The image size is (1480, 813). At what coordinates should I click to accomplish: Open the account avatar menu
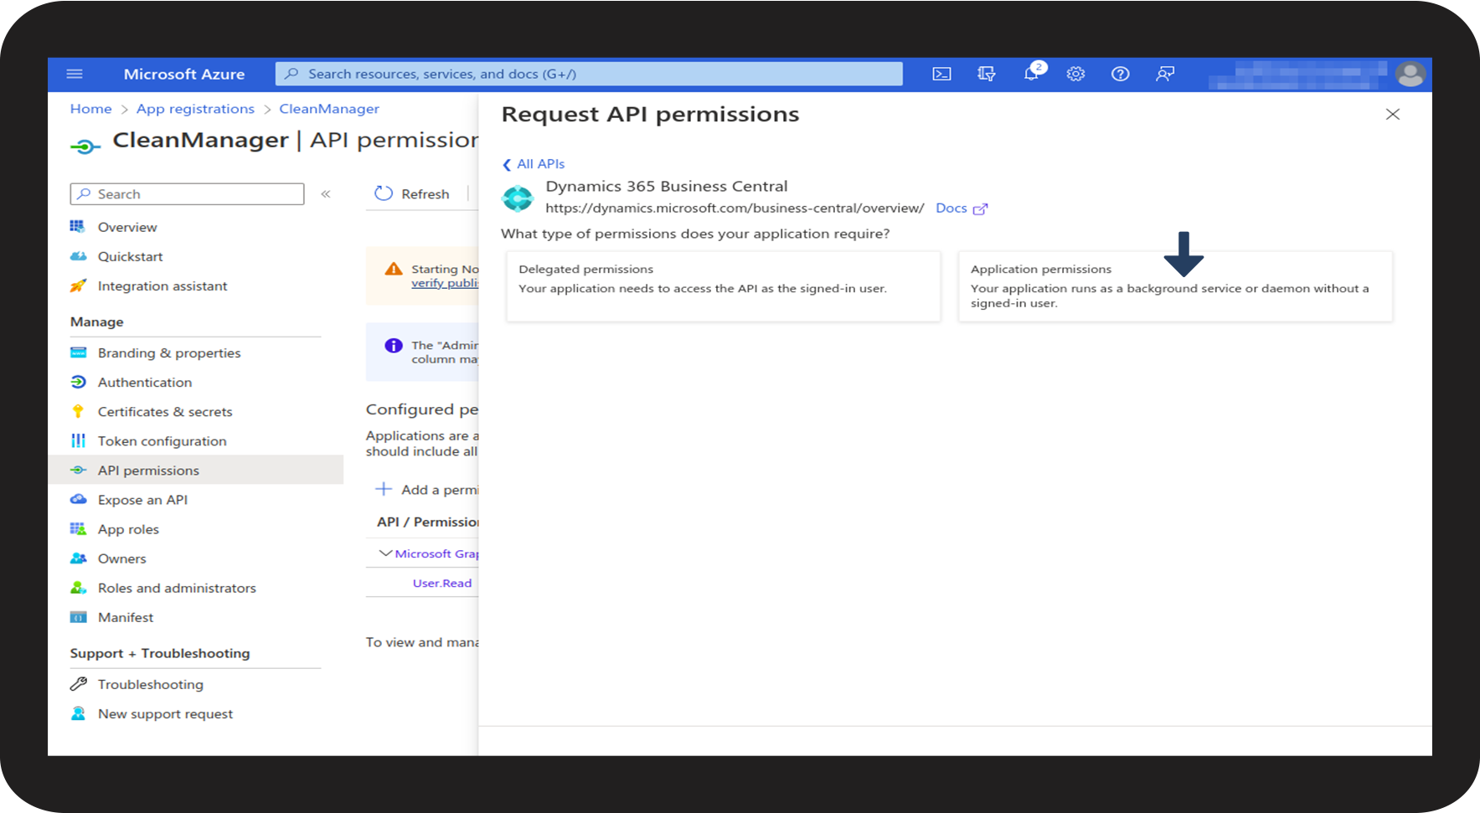pyautogui.click(x=1410, y=74)
